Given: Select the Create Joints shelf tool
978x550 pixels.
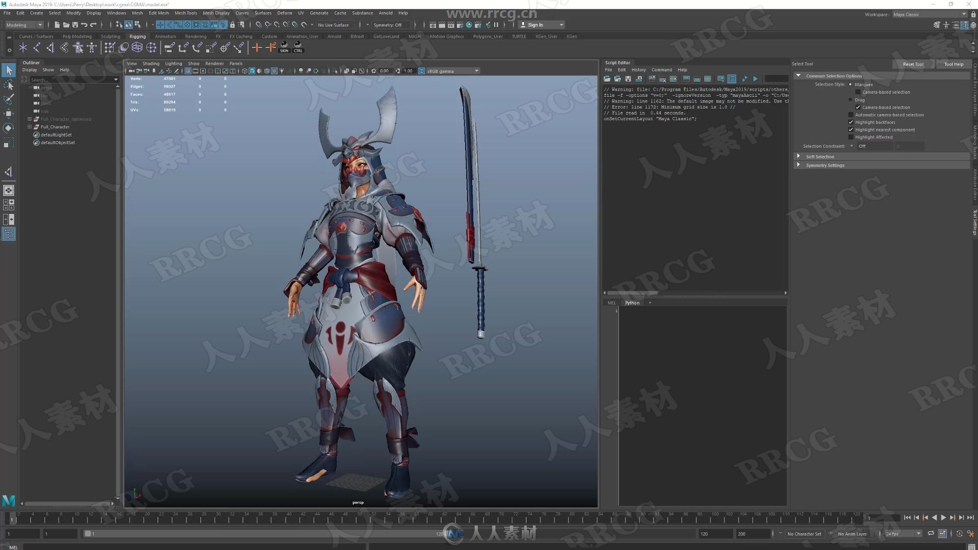Looking at the screenshot, I should [37, 47].
